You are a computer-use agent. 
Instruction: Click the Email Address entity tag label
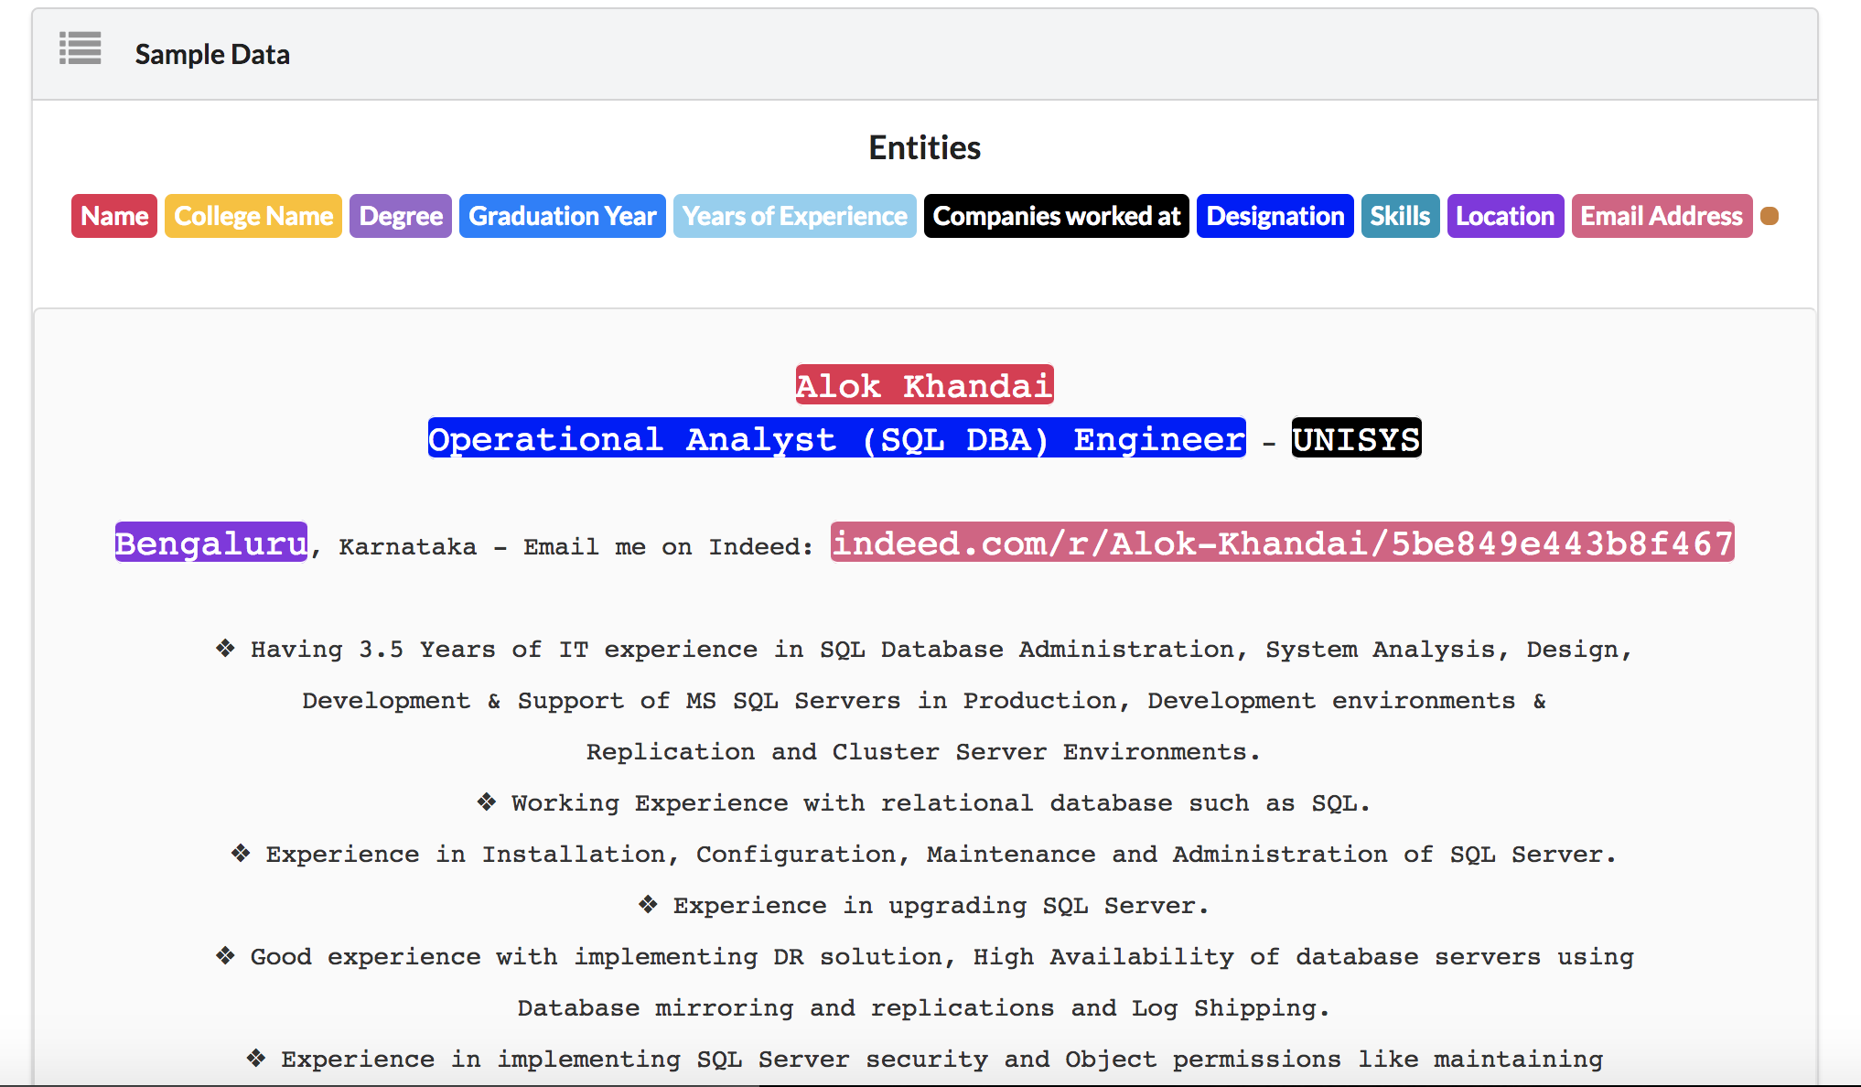[1661, 216]
